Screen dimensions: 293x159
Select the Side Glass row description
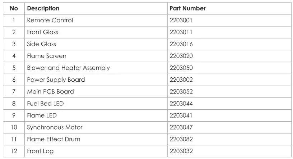click(x=41, y=44)
